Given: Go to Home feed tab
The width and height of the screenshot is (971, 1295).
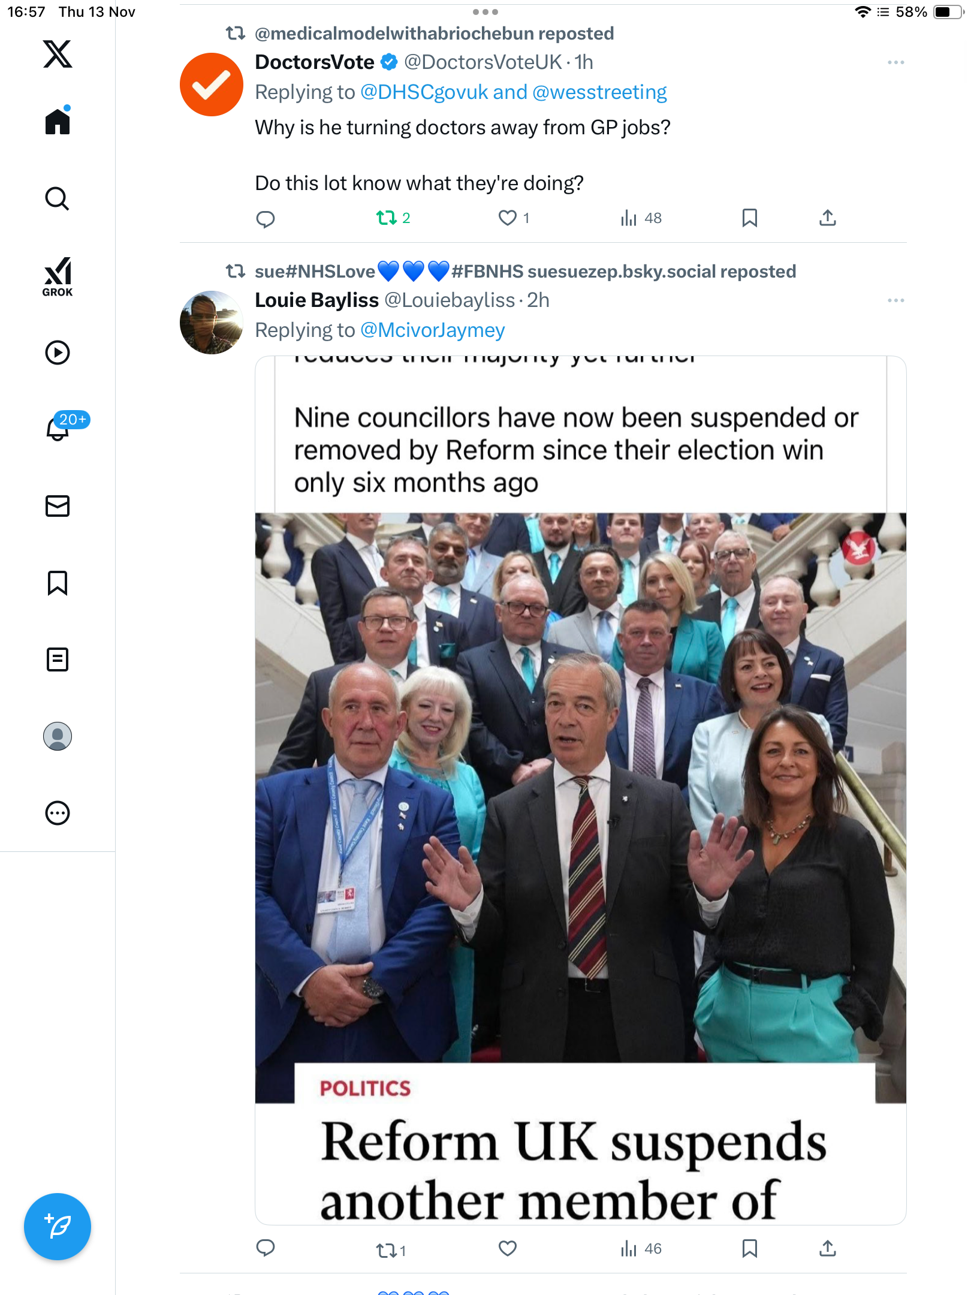Looking at the screenshot, I should tap(58, 122).
